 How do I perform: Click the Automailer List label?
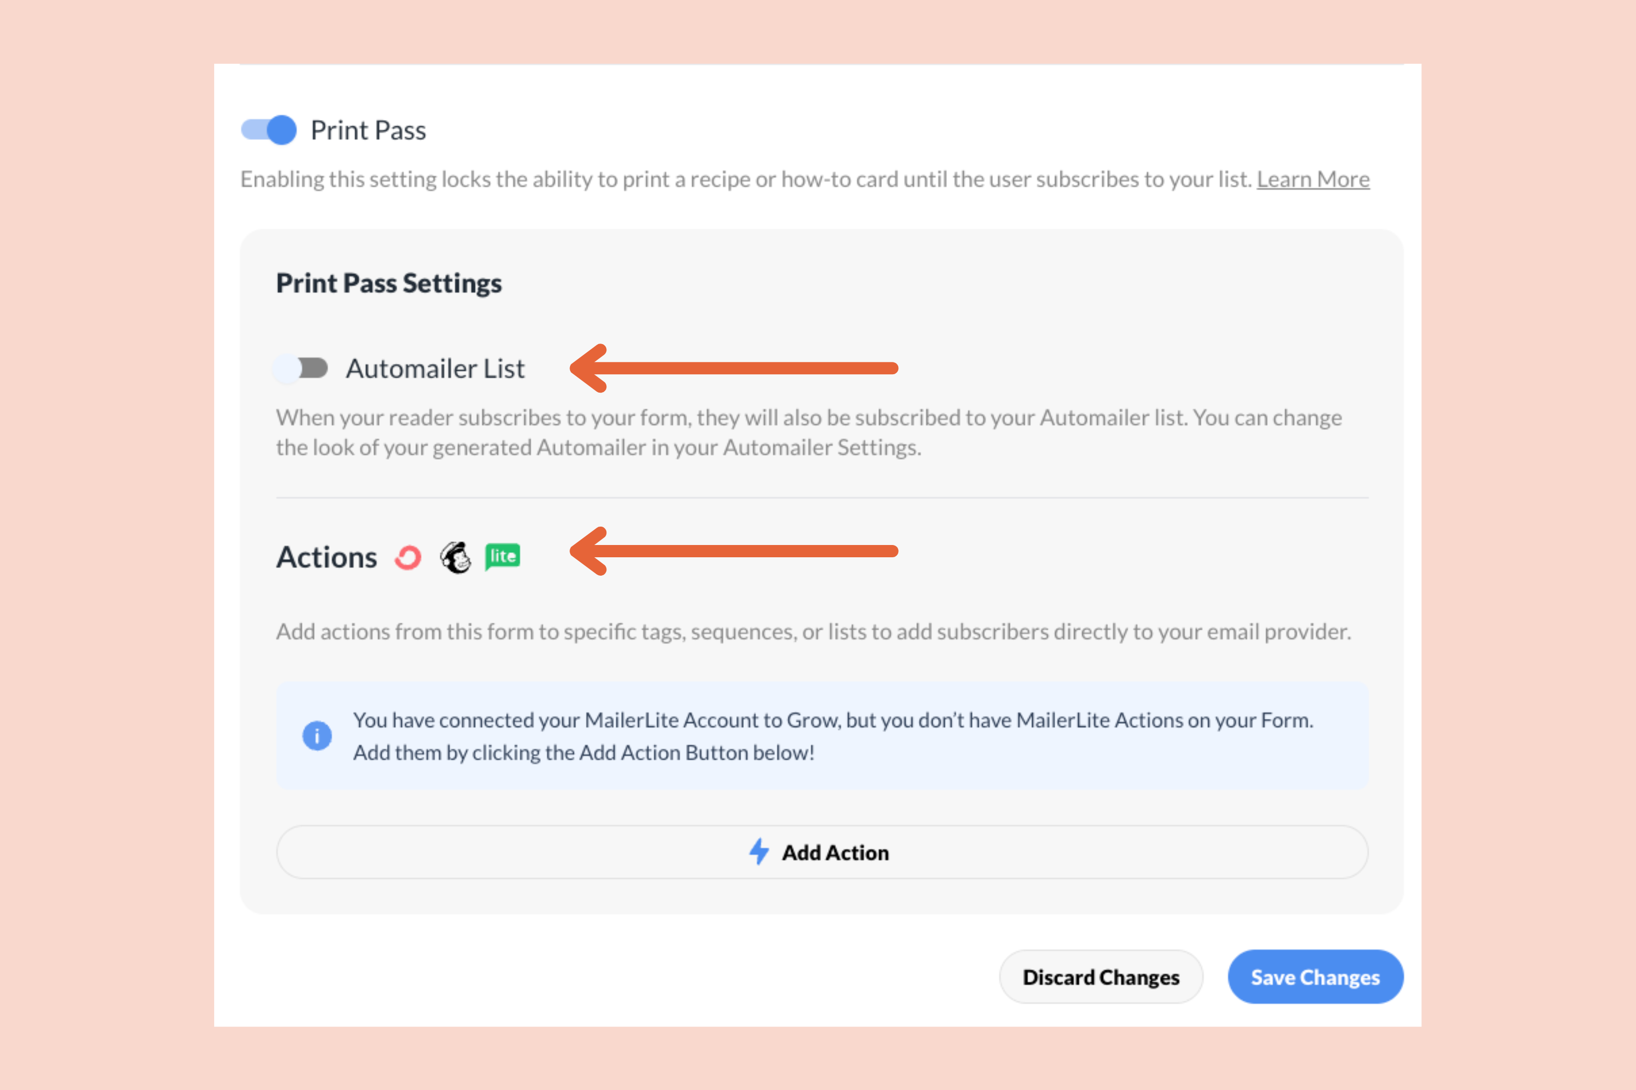click(435, 369)
